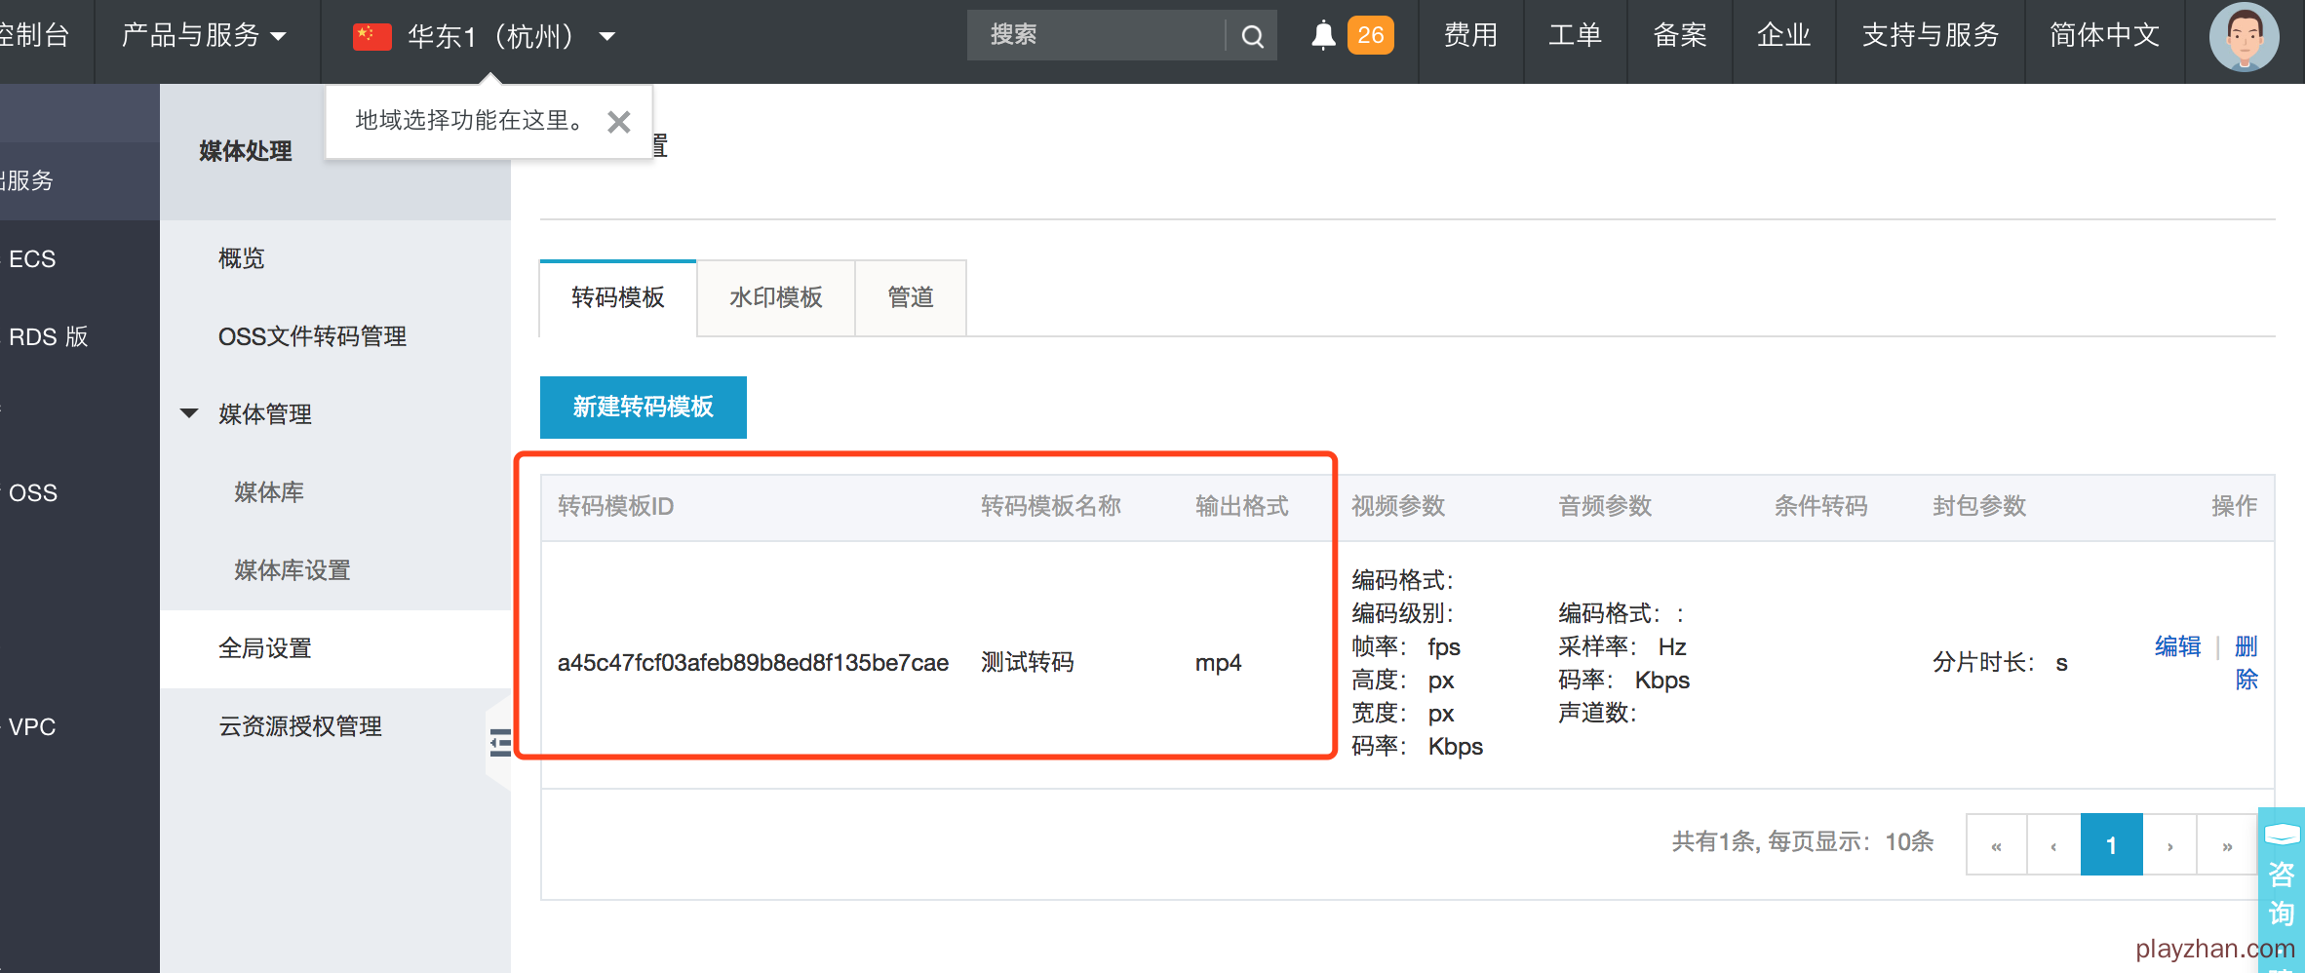Click the 编辑 link for the template
Screen dimensions: 2305x973
2177,646
